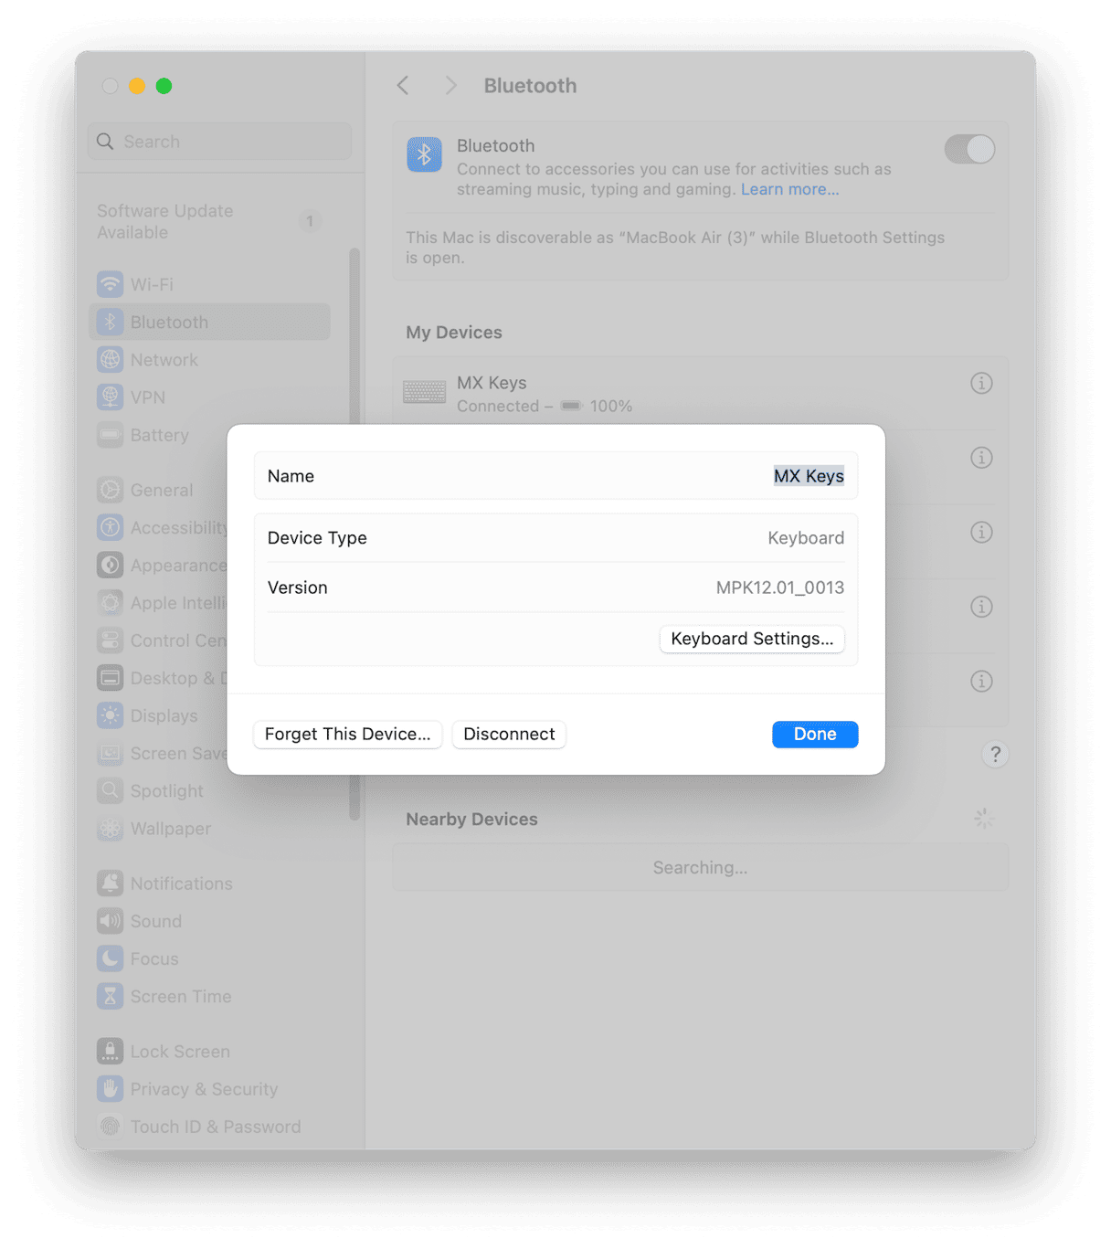Click the MX Keys device row
This screenshot has height=1249, width=1111.
pos(701,394)
